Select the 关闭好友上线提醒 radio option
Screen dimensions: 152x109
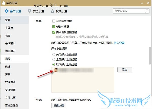pyautogui.click(x=54, y=55)
